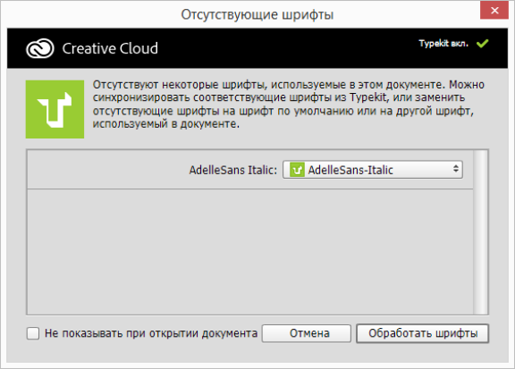
Task: Click the Creative Cloud logo icon
Action: [x=39, y=48]
